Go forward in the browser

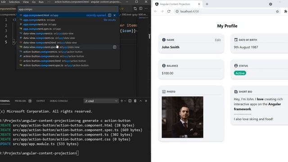pos(162,11)
